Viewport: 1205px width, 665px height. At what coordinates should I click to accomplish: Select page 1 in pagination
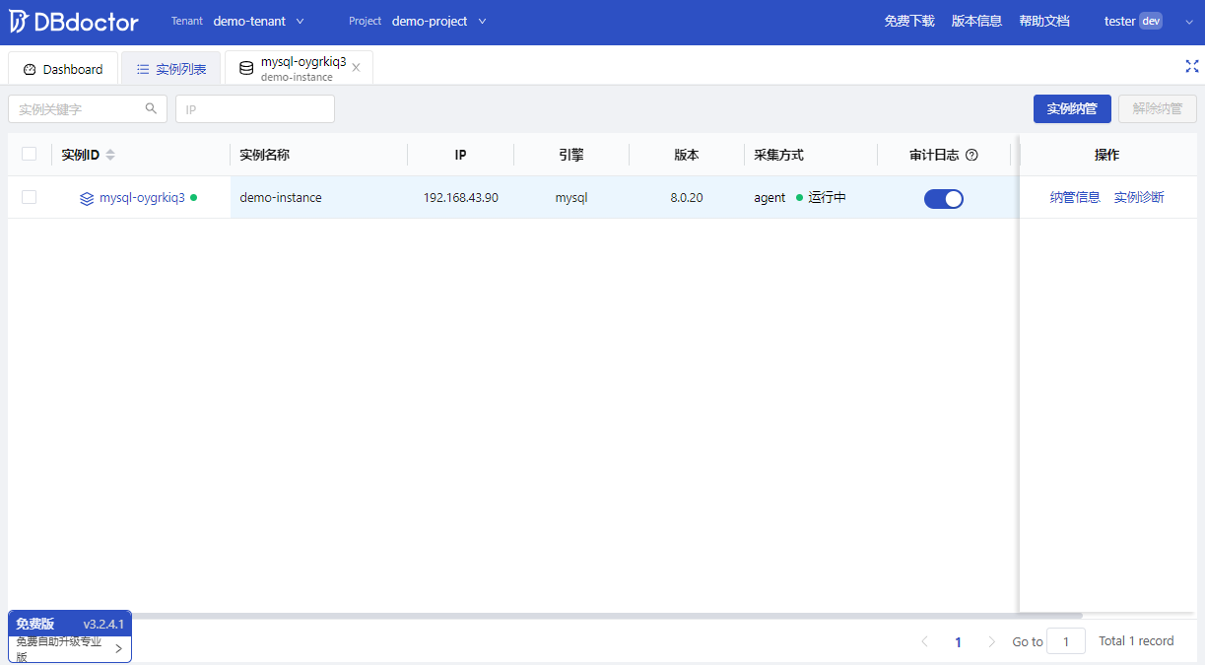(x=958, y=641)
